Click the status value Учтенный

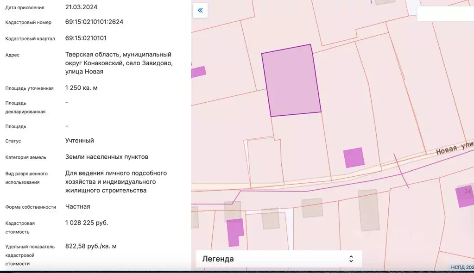(x=80, y=140)
